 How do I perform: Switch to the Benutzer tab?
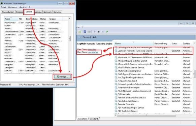57,12
